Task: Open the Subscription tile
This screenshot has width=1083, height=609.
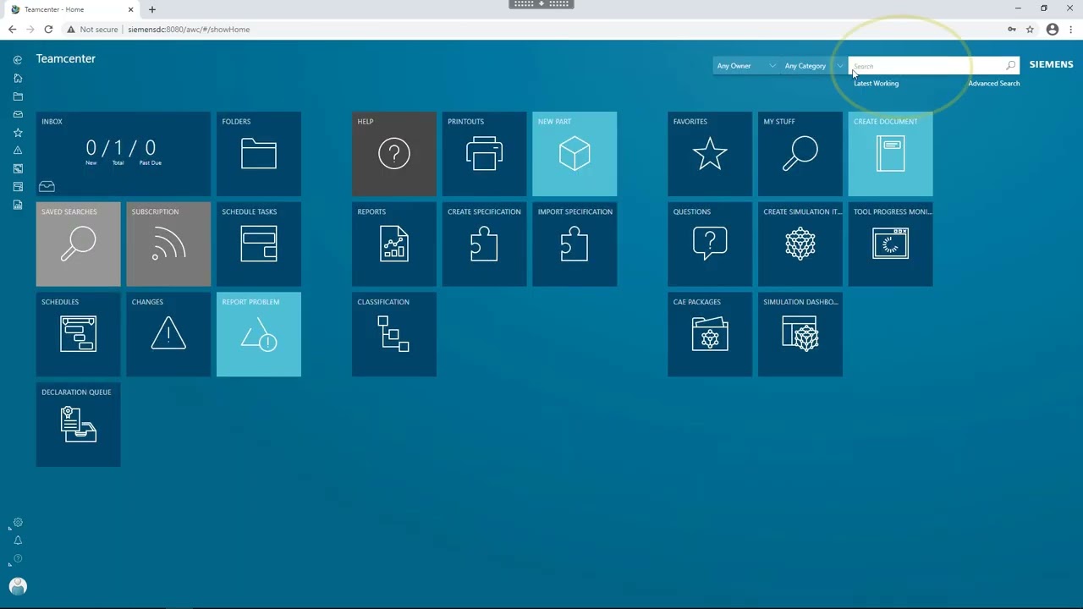Action: pyautogui.click(x=168, y=244)
